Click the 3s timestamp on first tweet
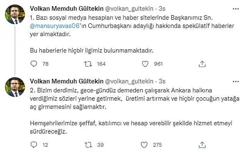The width and height of the screenshot is (246, 152). coord(162,8)
